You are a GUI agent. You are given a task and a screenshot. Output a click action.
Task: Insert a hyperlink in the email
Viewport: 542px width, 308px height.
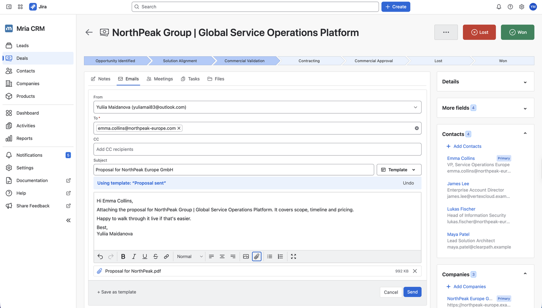166,256
